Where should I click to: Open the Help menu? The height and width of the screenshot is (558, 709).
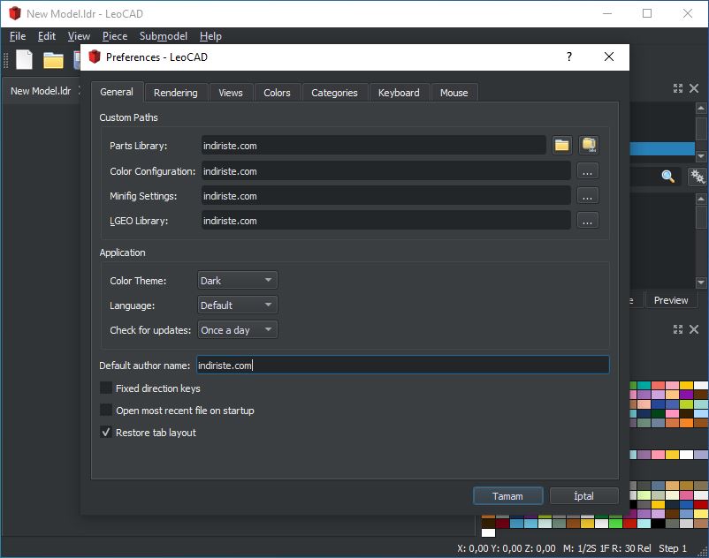210,36
